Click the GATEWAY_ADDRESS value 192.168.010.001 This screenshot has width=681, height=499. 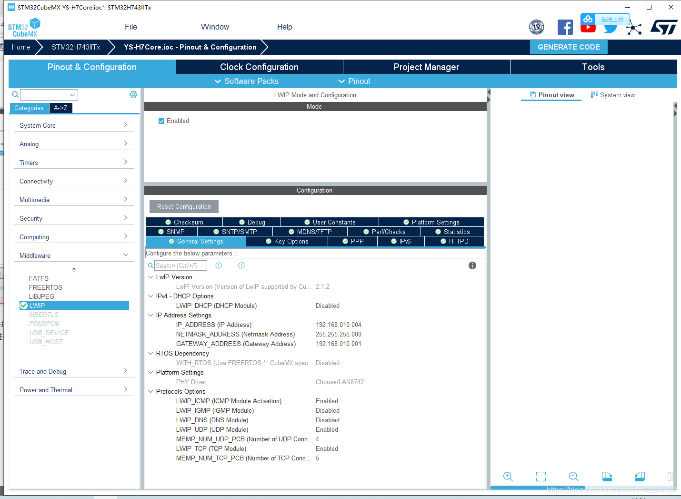[339, 344]
